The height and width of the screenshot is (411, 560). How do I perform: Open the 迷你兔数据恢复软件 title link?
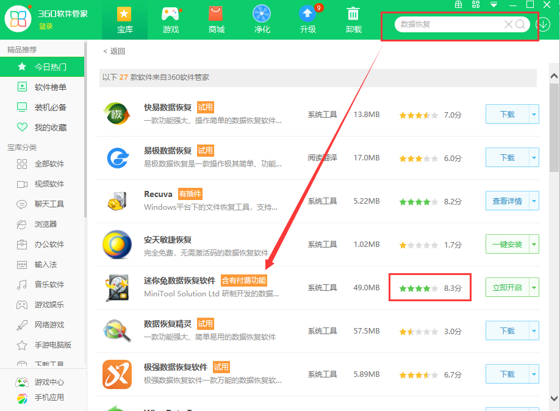[x=179, y=281]
